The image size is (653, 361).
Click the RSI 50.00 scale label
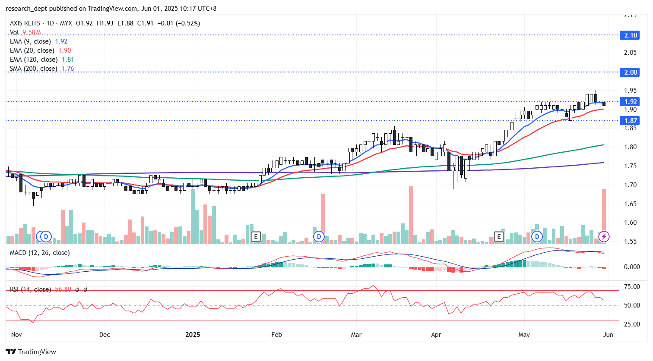632,305
